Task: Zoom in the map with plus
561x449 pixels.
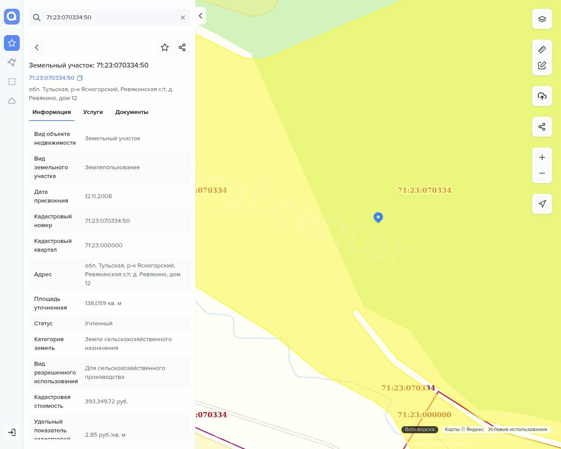Action: coord(542,157)
